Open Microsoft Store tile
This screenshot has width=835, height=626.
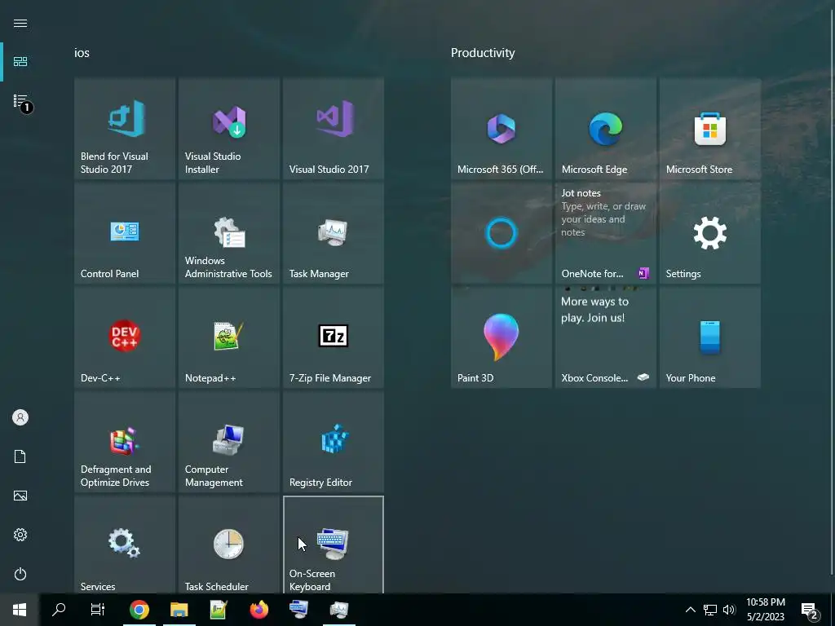point(710,128)
